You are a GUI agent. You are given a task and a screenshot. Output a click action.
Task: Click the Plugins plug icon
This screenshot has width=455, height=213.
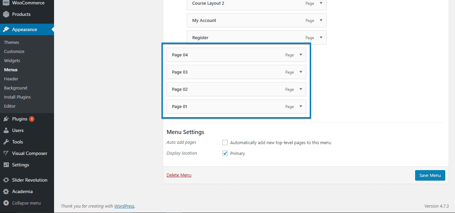tap(6, 119)
